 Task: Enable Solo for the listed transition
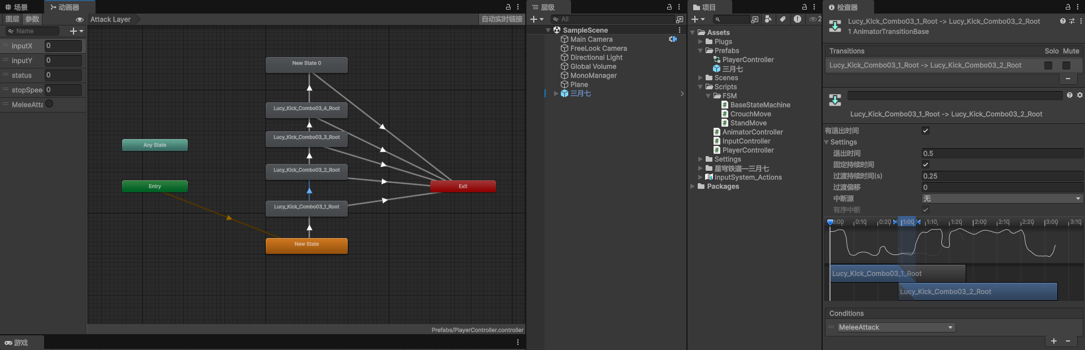coord(1048,66)
